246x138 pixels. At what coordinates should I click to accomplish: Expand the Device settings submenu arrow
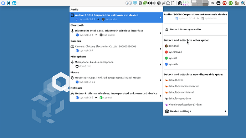pos(225,111)
